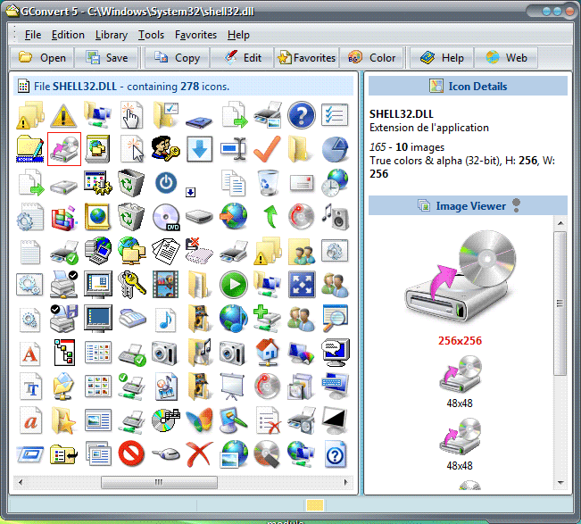Select the blue power button icon

pyautogui.click(x=166, y=183)
